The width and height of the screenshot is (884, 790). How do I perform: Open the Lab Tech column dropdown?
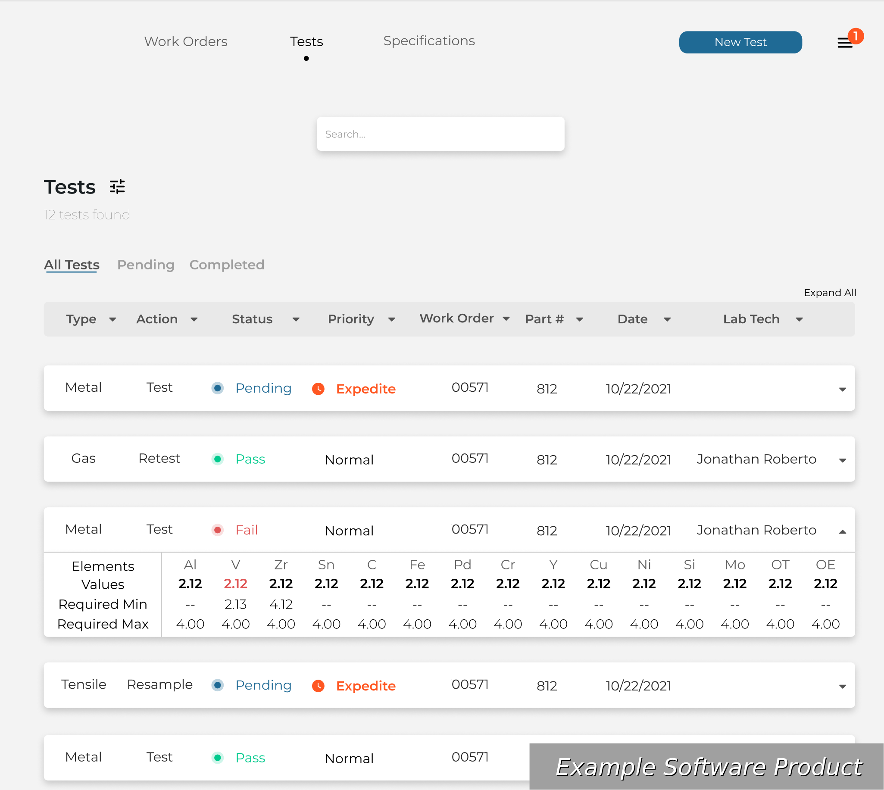pyautogui.click(x=799, y=319)
